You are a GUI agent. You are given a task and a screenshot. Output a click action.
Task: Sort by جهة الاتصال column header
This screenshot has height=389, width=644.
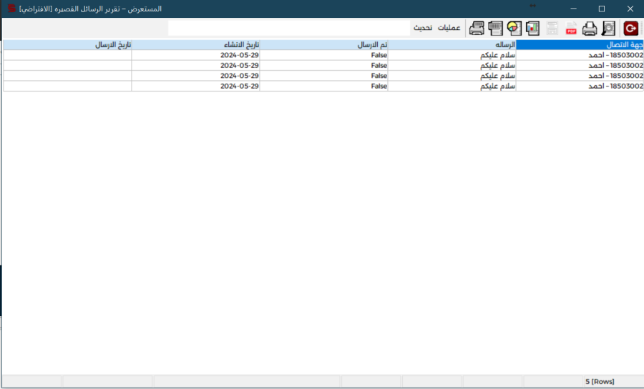pos(580,45)
